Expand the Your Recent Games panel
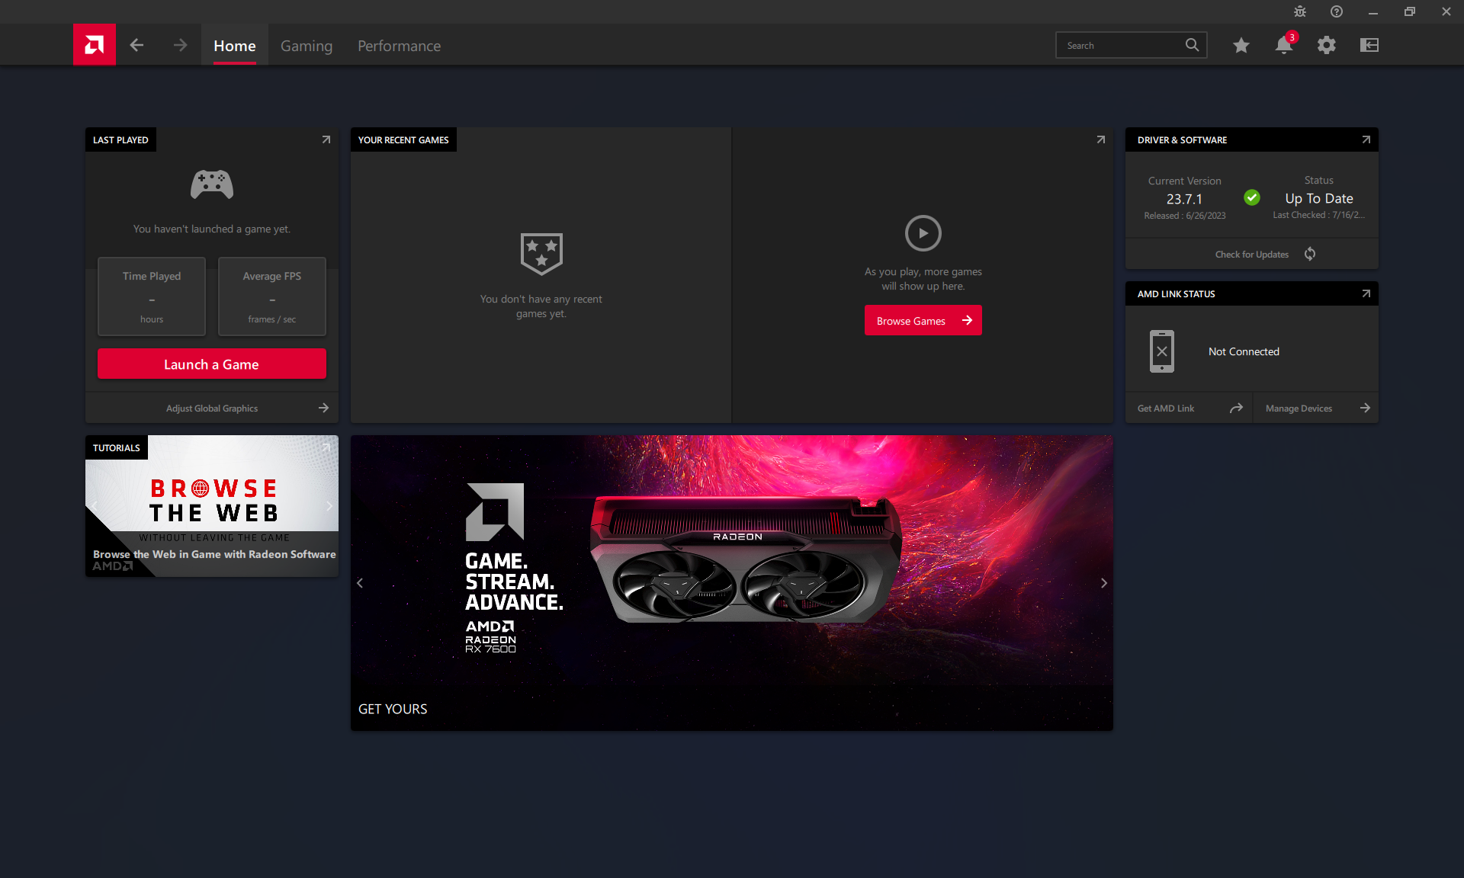Screen dimensions: 1464x878 (x=1101, y=139)
